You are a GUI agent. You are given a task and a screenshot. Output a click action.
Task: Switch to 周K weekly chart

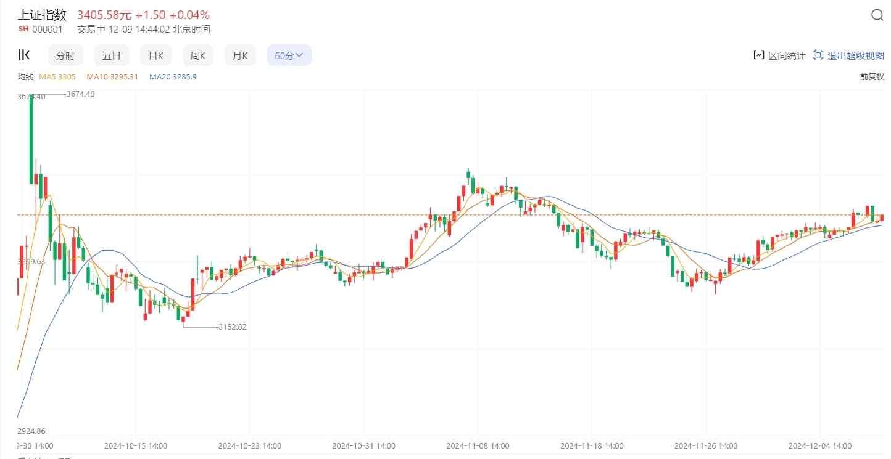(197, 55)
